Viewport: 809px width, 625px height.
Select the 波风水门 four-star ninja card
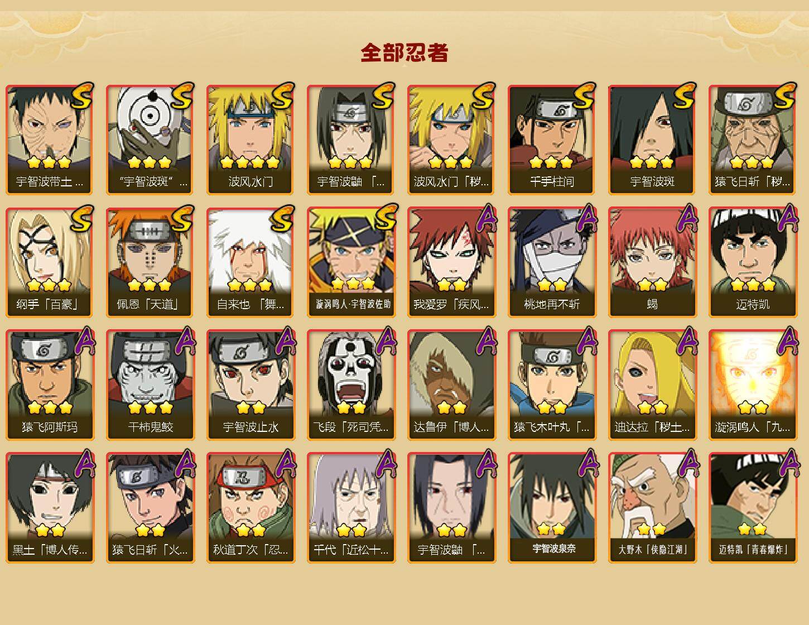pos(251,140)
